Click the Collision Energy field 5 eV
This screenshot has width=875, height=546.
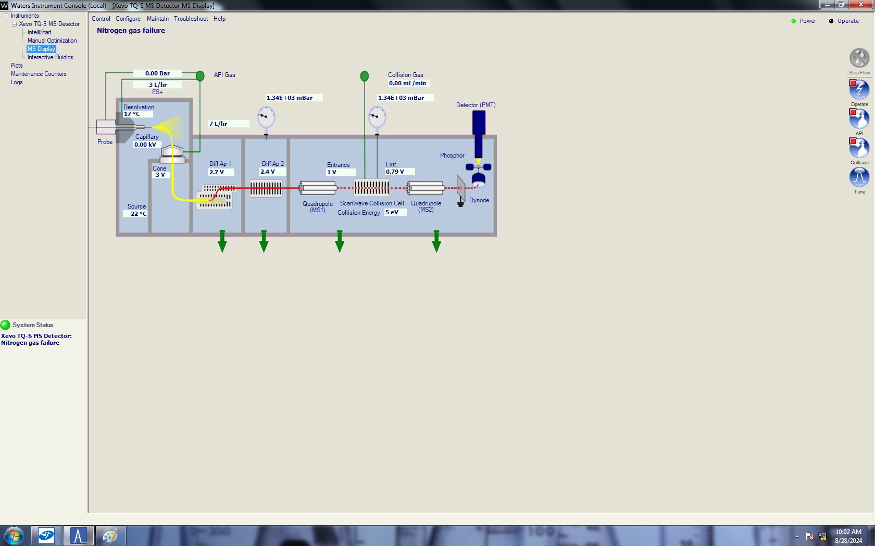(395, 212)
